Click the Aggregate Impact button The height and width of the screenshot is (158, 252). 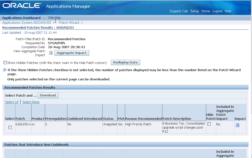click(x=72, y=53)
